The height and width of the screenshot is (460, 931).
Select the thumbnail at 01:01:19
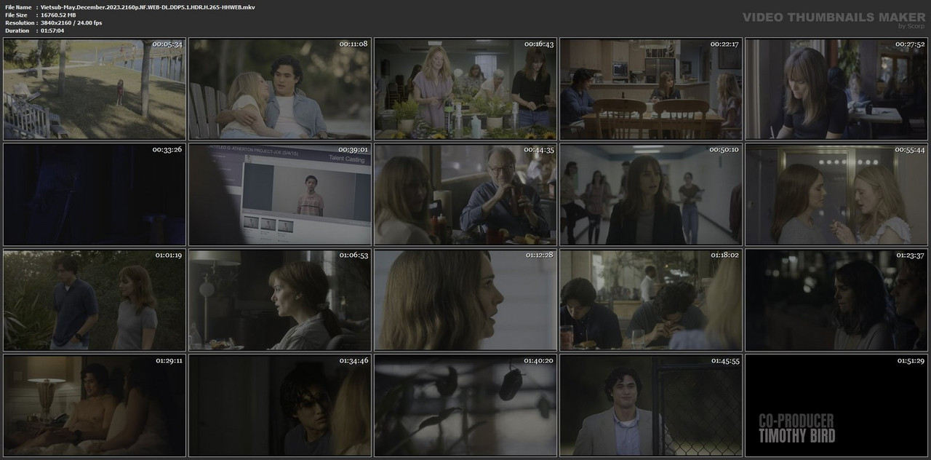click(x=95, y=300)
